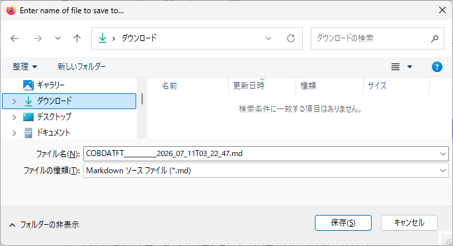Click the green download icon in address bar
This screenshot has height=246, width=453.
[103, 38]
